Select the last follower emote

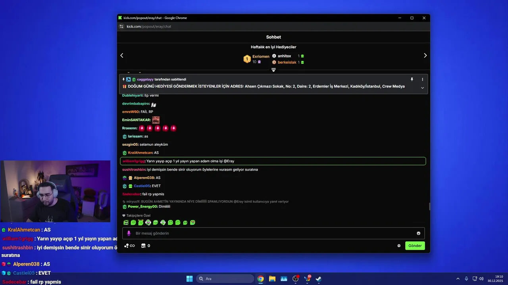pyautogui.click(x=192, y=222)
